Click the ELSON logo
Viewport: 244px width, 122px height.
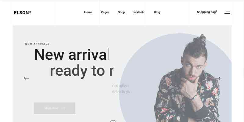(x=23, y=13)
